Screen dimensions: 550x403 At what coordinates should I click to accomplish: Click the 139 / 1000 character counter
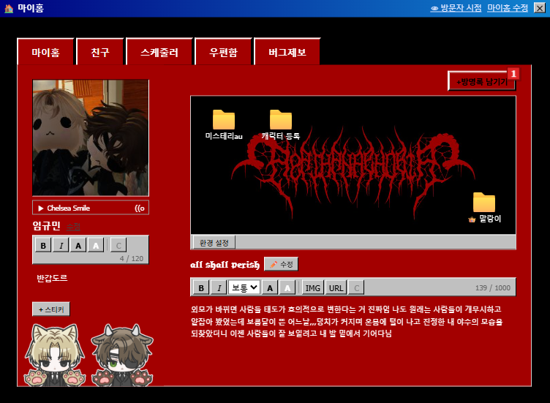click(492, 287)
